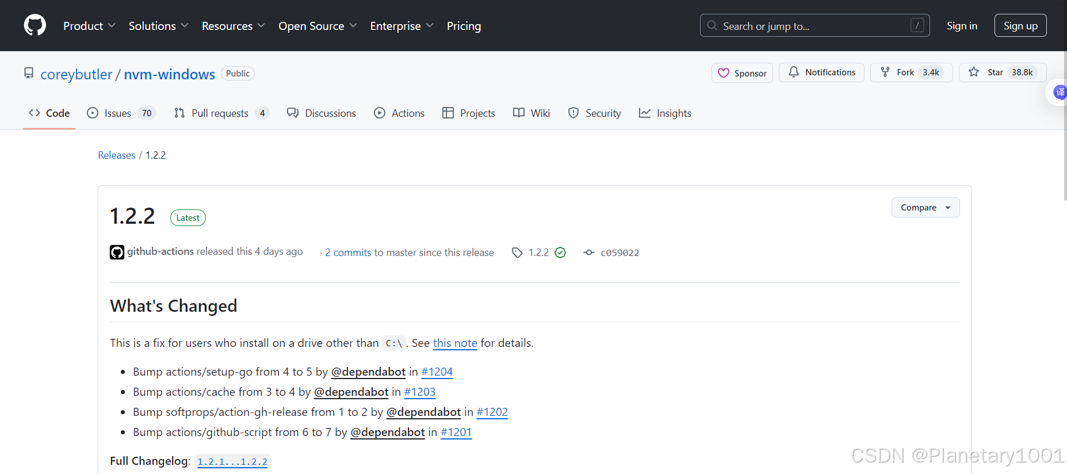
Task: Click the Pull requests count badge 4
Action: (x=262, y=113)
